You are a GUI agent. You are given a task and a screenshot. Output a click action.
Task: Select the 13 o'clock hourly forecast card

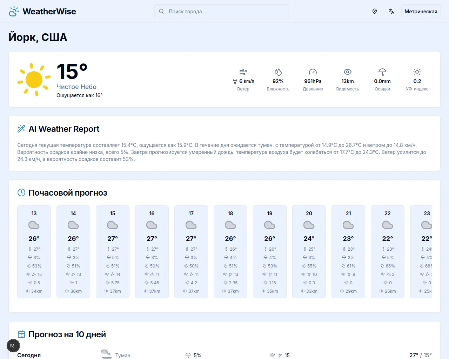click(34, 251)
